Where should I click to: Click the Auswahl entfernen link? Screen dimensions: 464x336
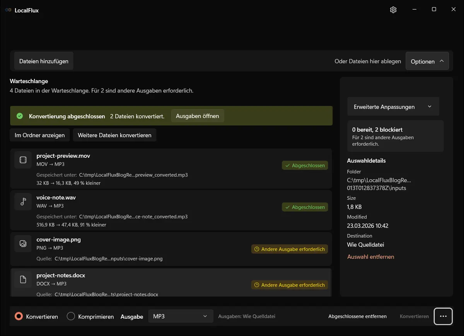pyautogui.click(x=371, y=257)
